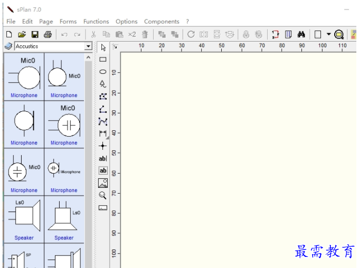Select the Line tool
The height and width of the screenshot is (268, 359).
(x=103, y=109)
